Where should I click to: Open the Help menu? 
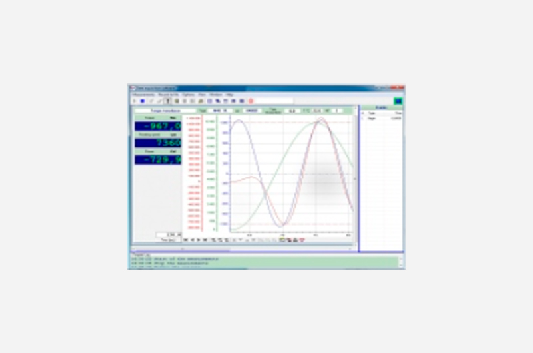click(229, 95)
